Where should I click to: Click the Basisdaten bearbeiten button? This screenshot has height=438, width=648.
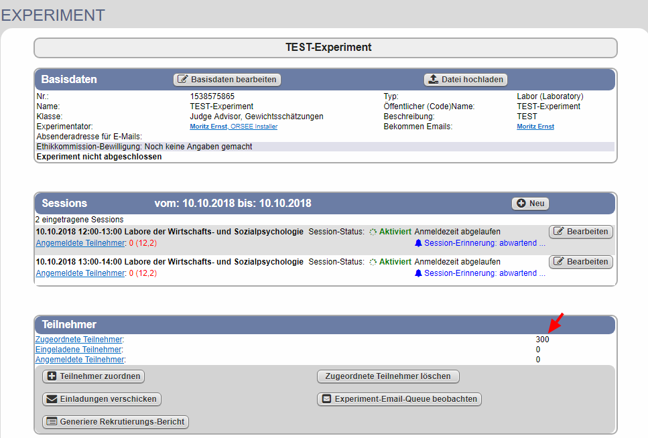(x=227, y=79)
